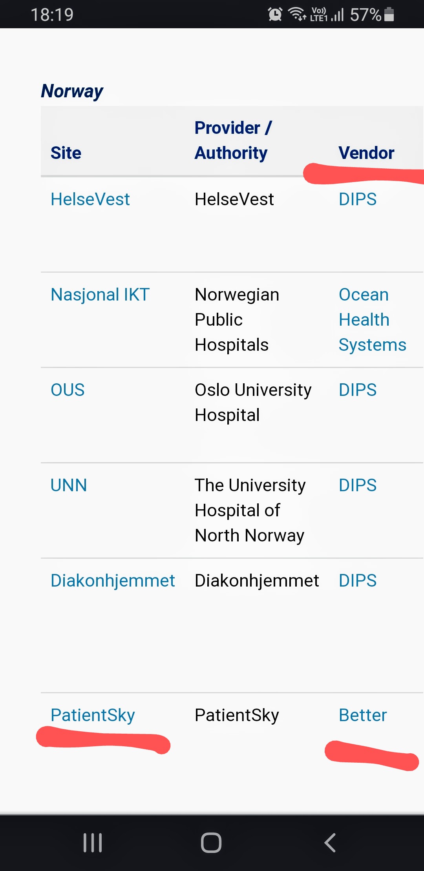424x871 pixels.
Task: Tap the mobile signal strength bars
Action: point(338,15)
